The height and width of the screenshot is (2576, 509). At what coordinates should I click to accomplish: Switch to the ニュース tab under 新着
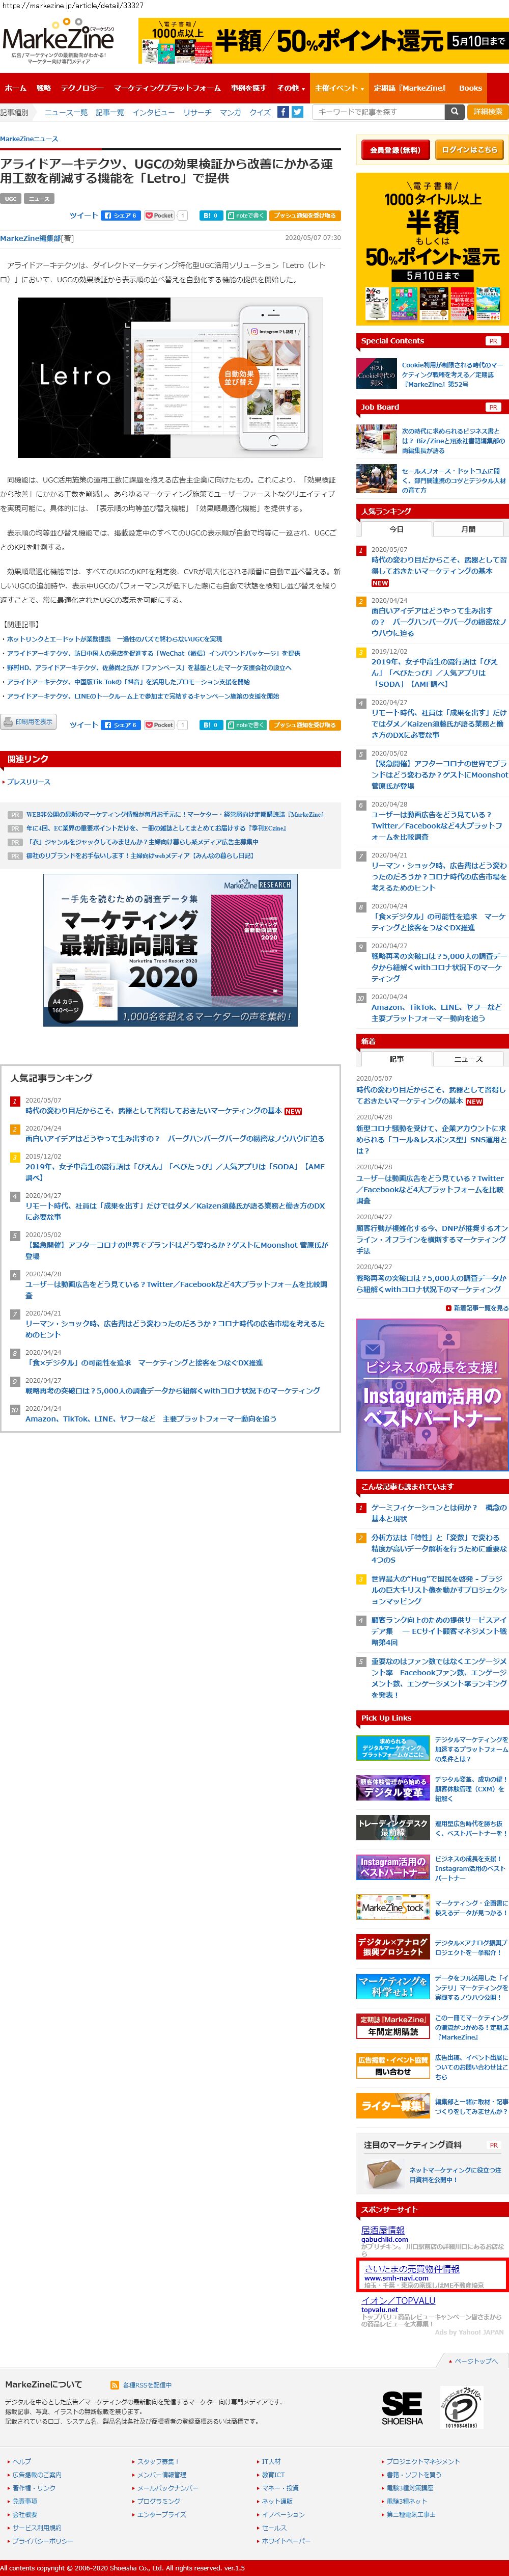468,1058
